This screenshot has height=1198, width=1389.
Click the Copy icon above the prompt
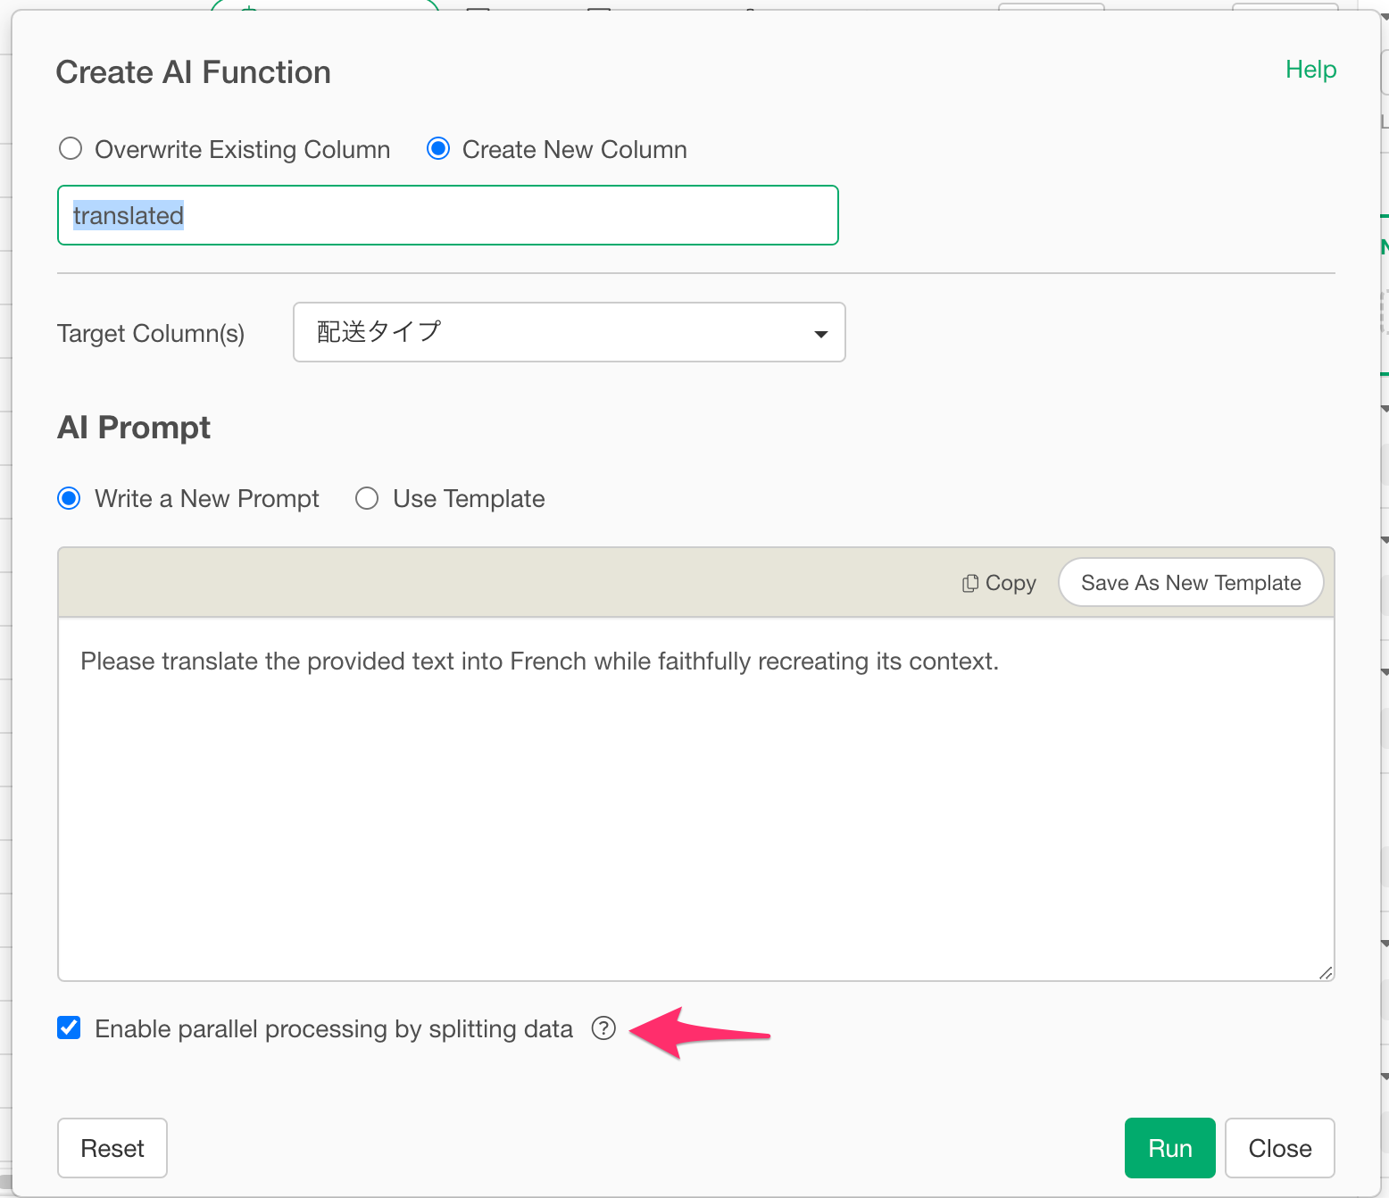point(969,584)
